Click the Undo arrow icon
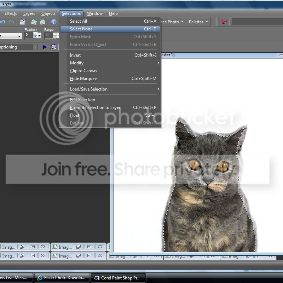Screen dimensions: 283x283 point(3,22)
